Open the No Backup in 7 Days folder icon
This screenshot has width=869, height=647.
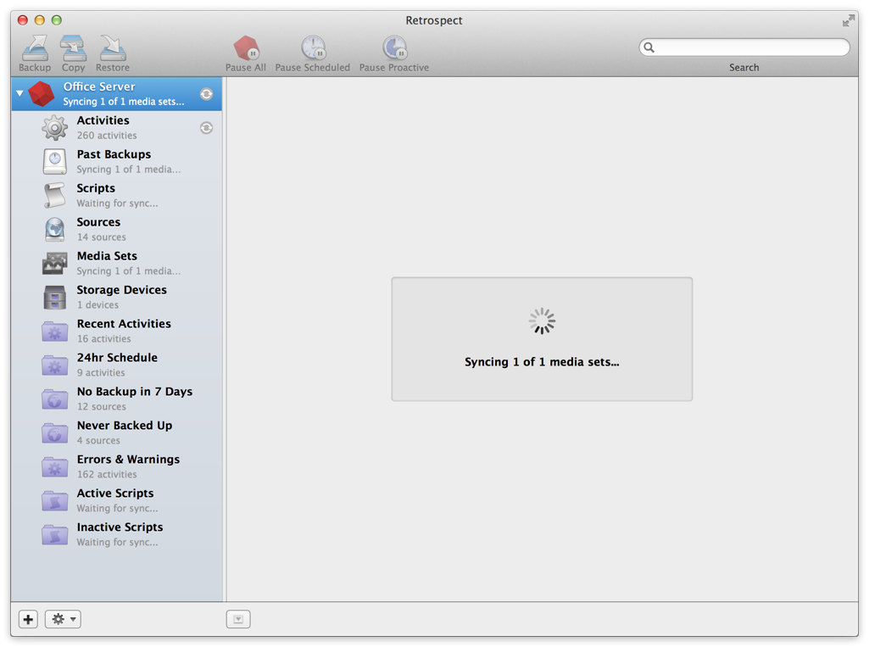point(55,399)
